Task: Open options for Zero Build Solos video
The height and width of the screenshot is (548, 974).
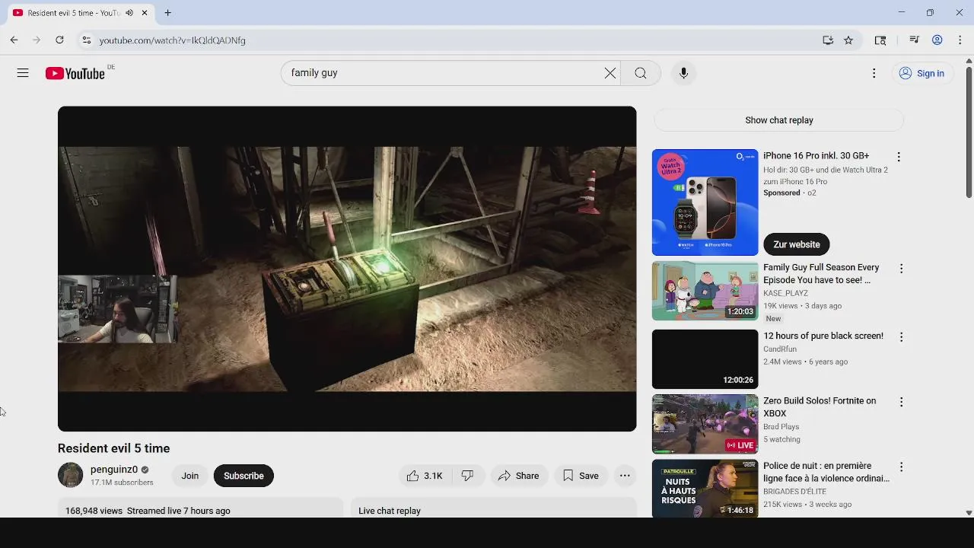Action: (901, 402)
